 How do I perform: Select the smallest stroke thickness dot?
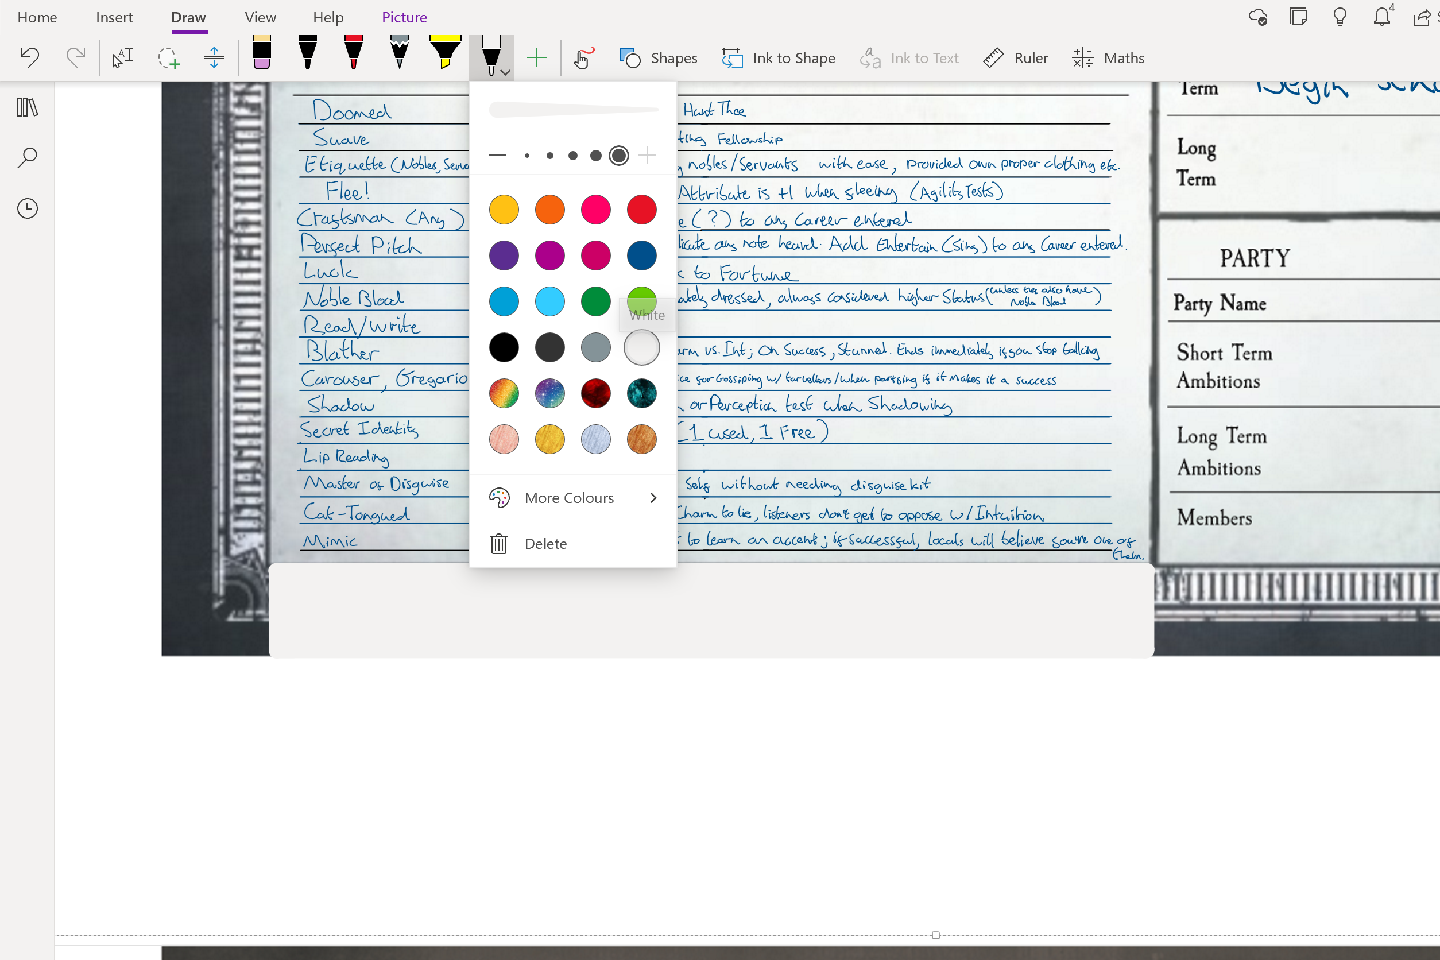coord(526,156)
